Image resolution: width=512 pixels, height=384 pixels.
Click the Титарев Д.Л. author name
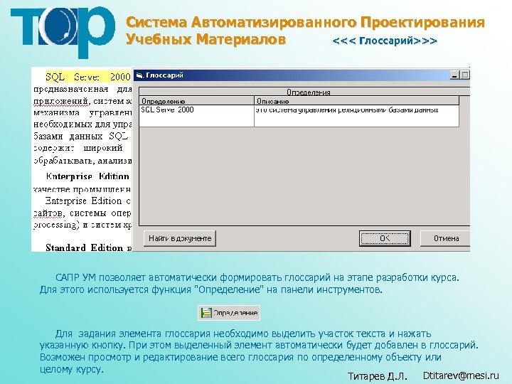coord(377,376)
